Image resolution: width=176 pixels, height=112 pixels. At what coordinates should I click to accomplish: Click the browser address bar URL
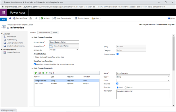click(x=85, y=7)
